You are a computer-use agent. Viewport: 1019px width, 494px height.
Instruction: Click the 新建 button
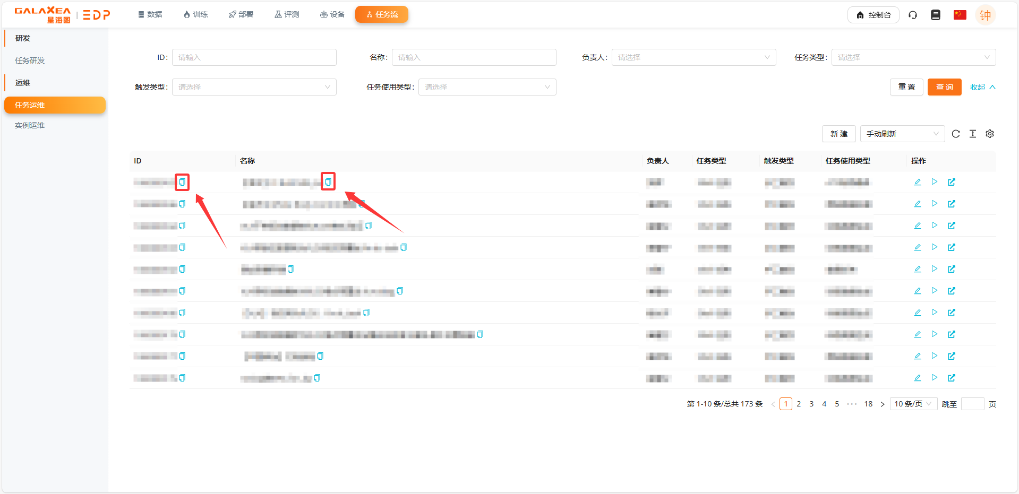coord(838,134)
